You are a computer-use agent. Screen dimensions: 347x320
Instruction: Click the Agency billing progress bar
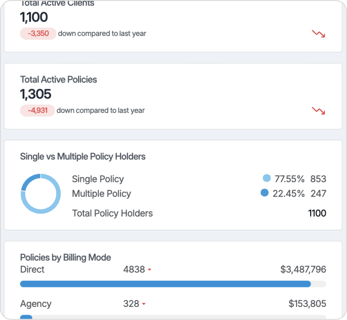(173, 317)
